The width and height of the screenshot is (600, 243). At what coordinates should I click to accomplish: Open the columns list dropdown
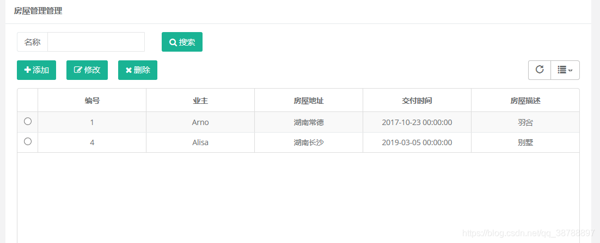pos(565,70)
